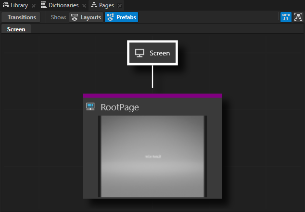Select the RootPage title label

119,107
